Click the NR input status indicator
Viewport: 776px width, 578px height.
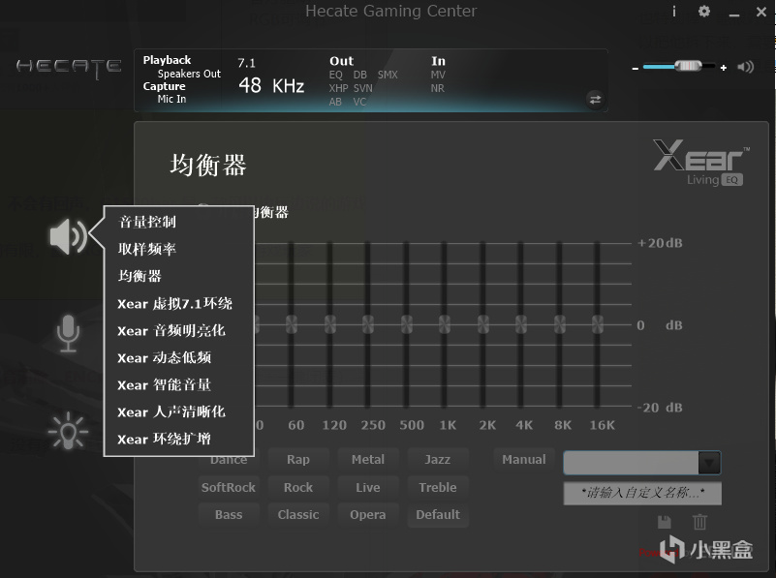[437, 88]
